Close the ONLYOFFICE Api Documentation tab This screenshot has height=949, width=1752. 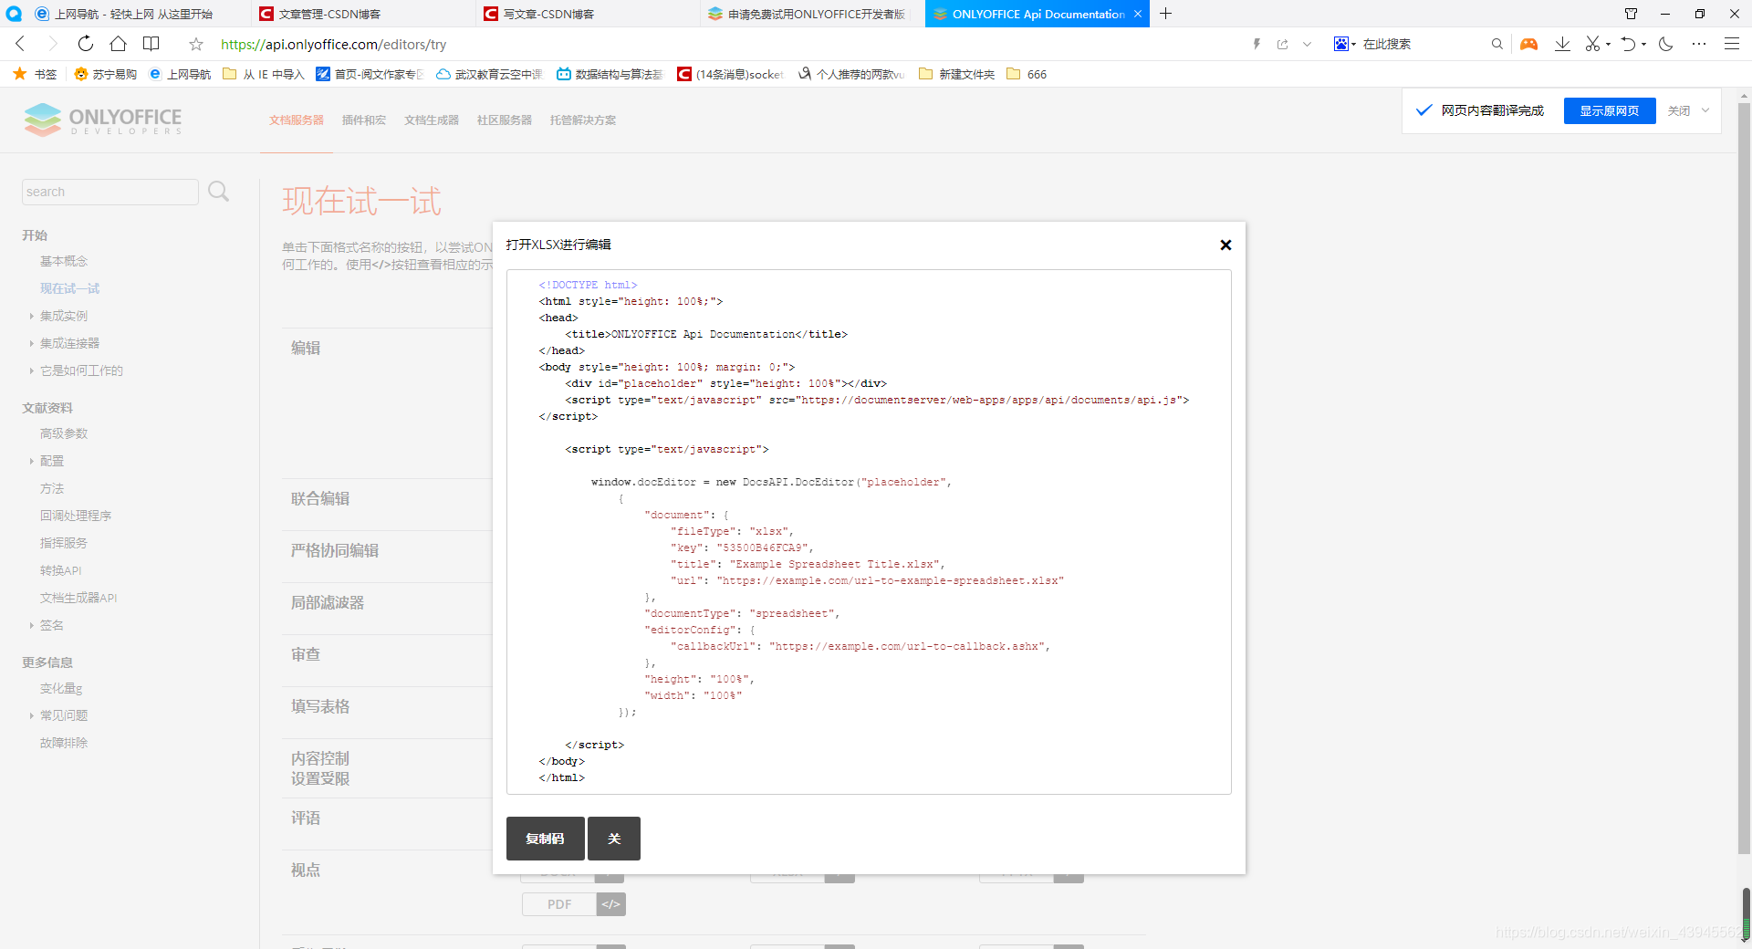[x=1137, y=14]
